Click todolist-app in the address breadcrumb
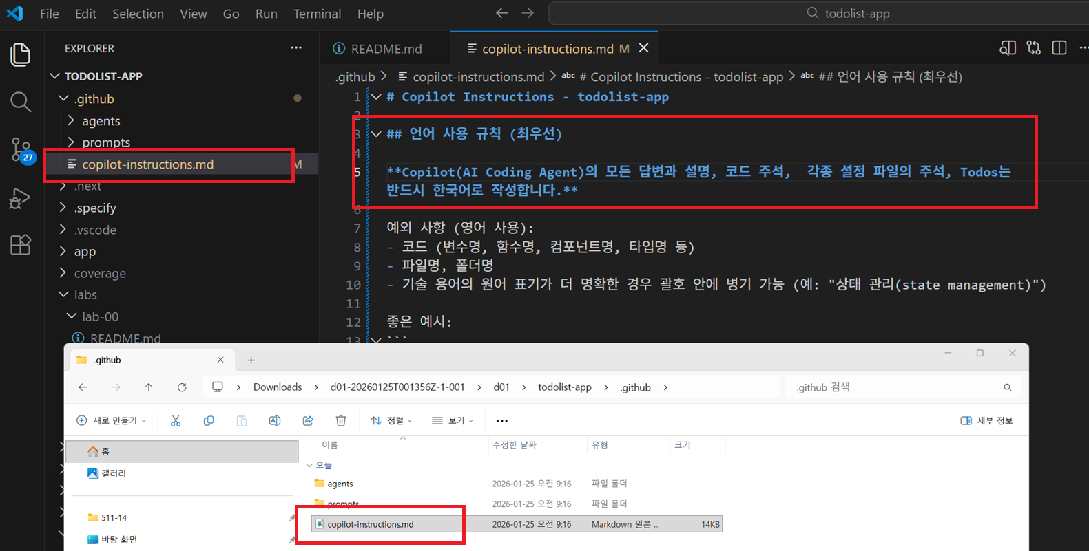Screen dimensions: 1089x551 tap(565, 387)
